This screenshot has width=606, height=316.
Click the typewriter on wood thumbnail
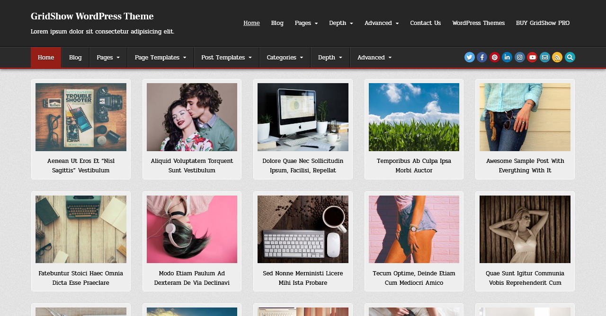point(81,229)
